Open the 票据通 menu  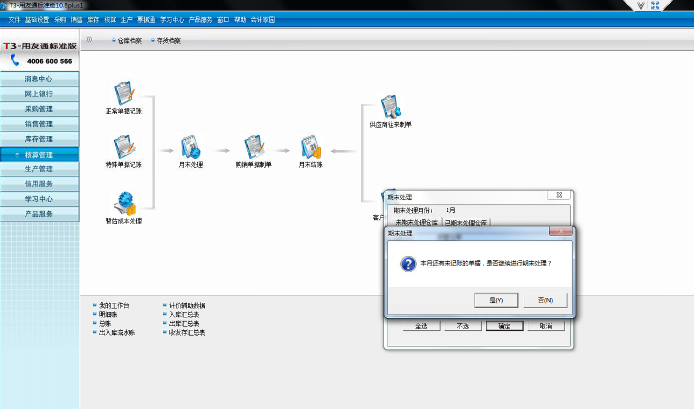point(146,19)
